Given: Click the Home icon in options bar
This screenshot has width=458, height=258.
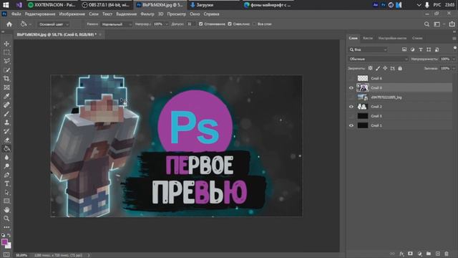Looking at the screenshot, I should pyautogui.click(x=9, y=24).
